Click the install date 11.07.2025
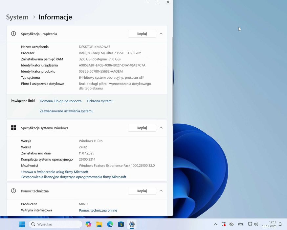 point(87,153)
